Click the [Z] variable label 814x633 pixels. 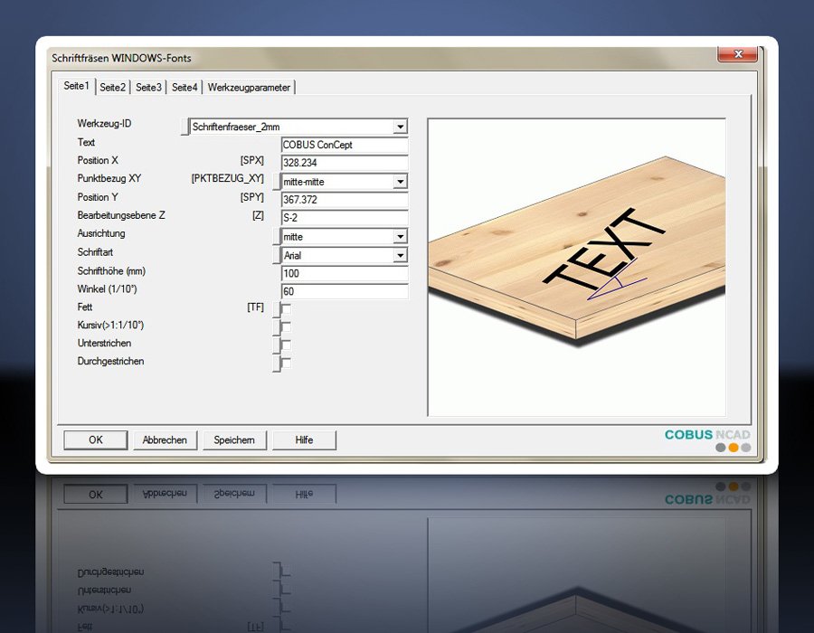click(258, 215)
